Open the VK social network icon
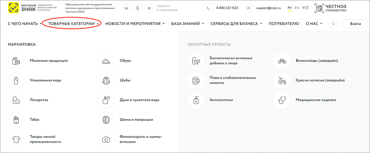Screen dimensions: 370x153 click(x=126, y=8)
